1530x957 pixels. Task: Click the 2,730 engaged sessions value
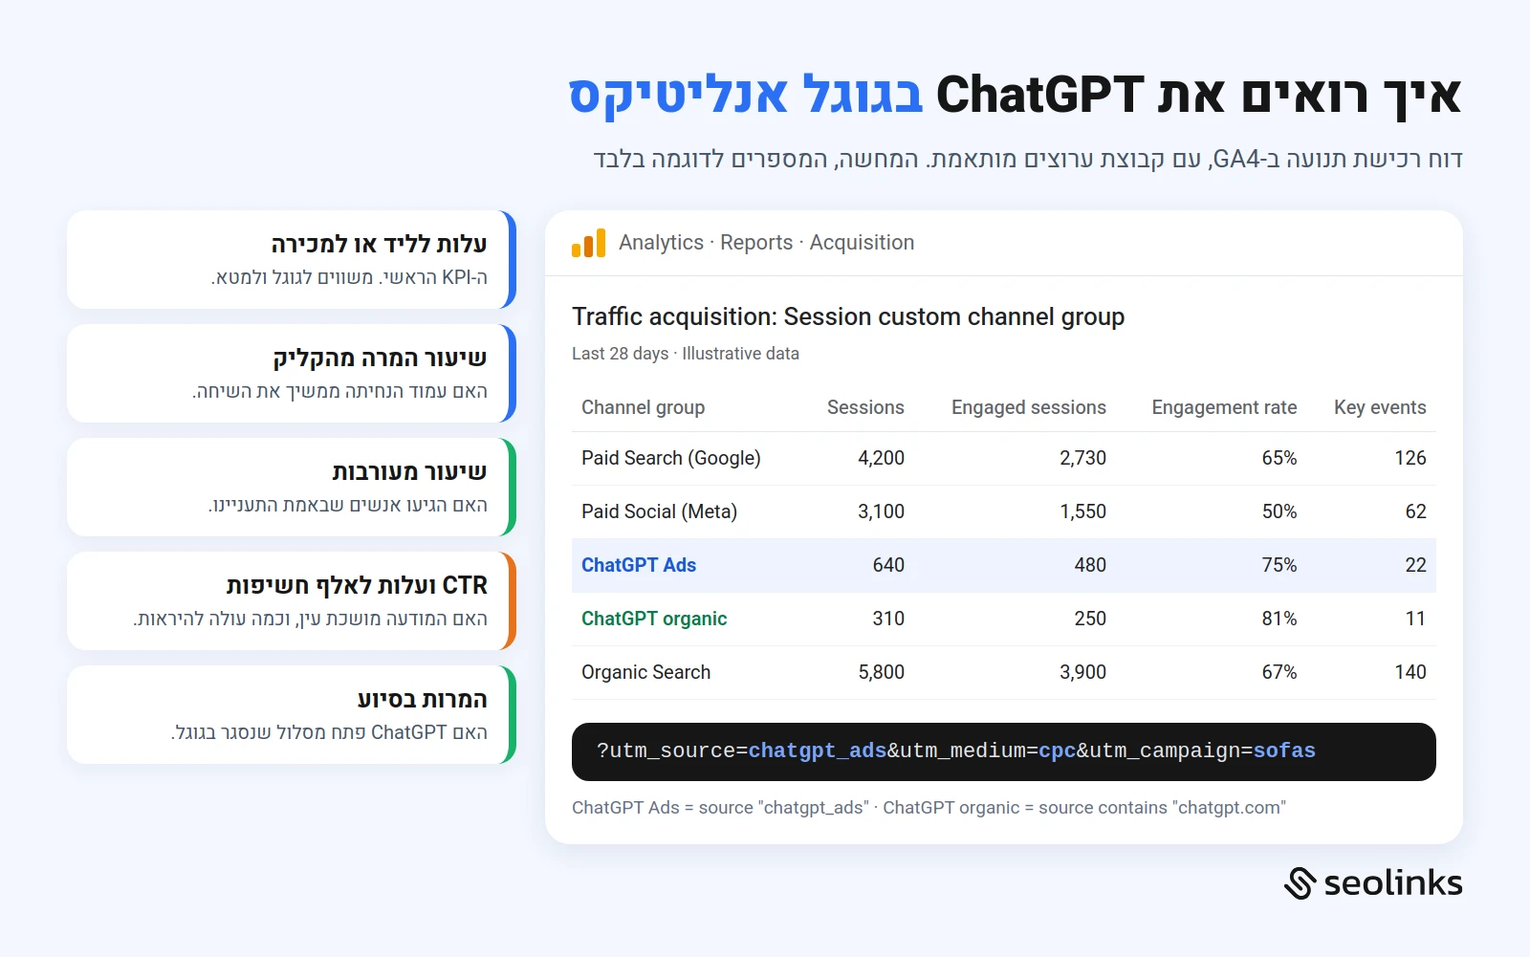point(1082,458)
